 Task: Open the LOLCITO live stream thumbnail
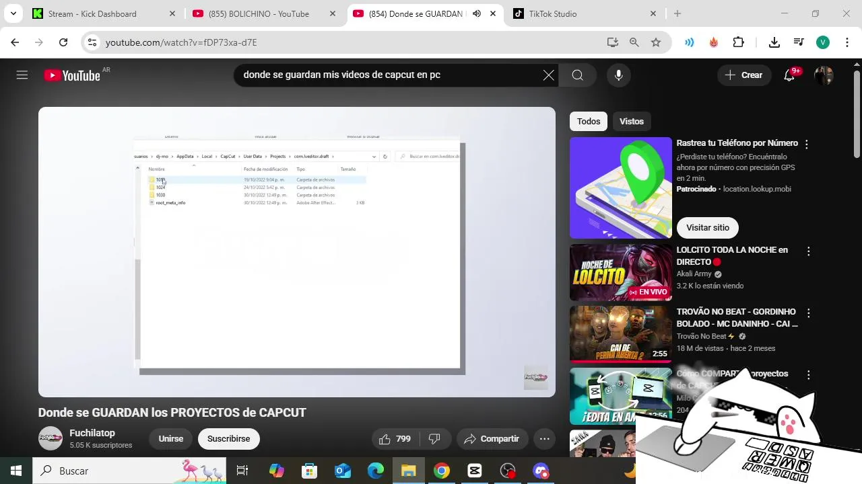(621, 273)
